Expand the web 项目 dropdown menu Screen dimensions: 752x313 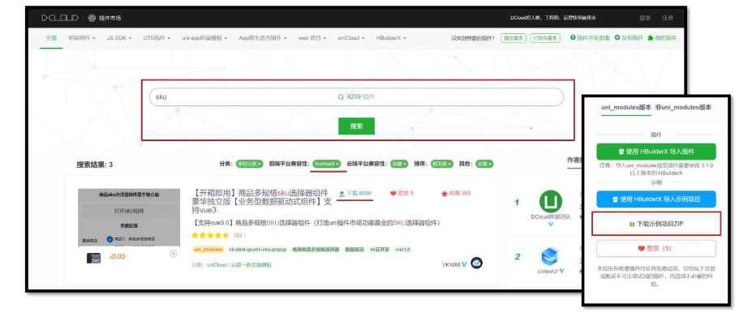tap(312, 38)
